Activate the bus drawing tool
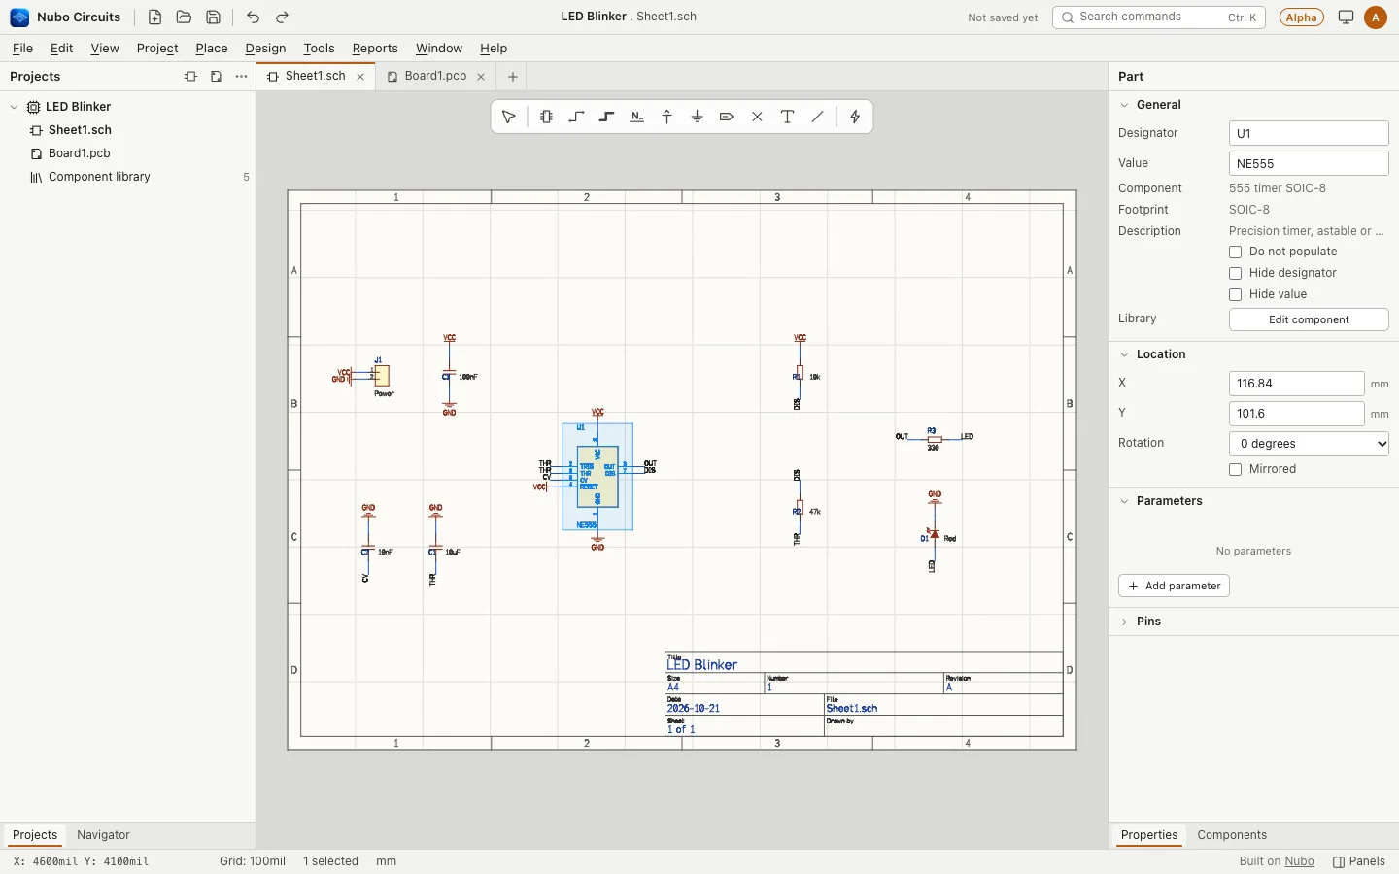1399x874 pixels. 606,117
